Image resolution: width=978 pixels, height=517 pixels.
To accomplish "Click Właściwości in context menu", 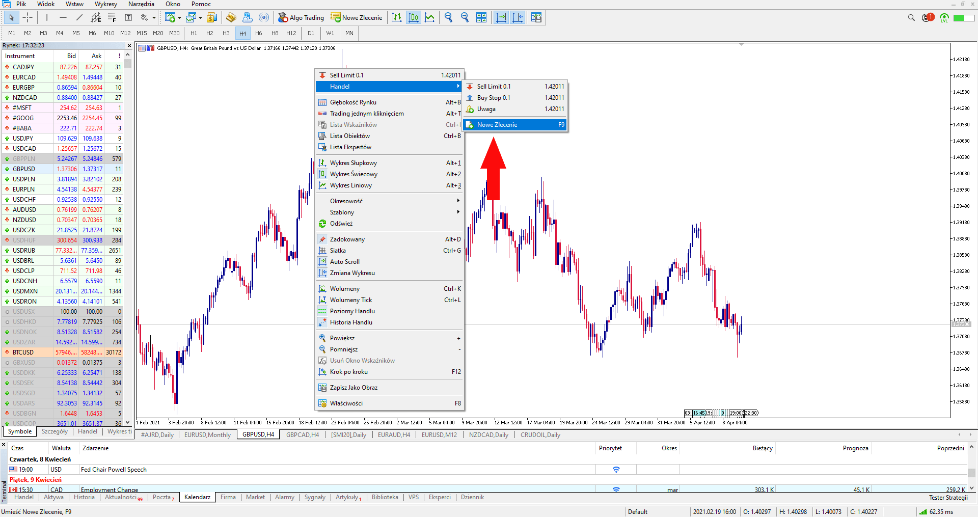I will pyautogui.click(x=390, y=403).
